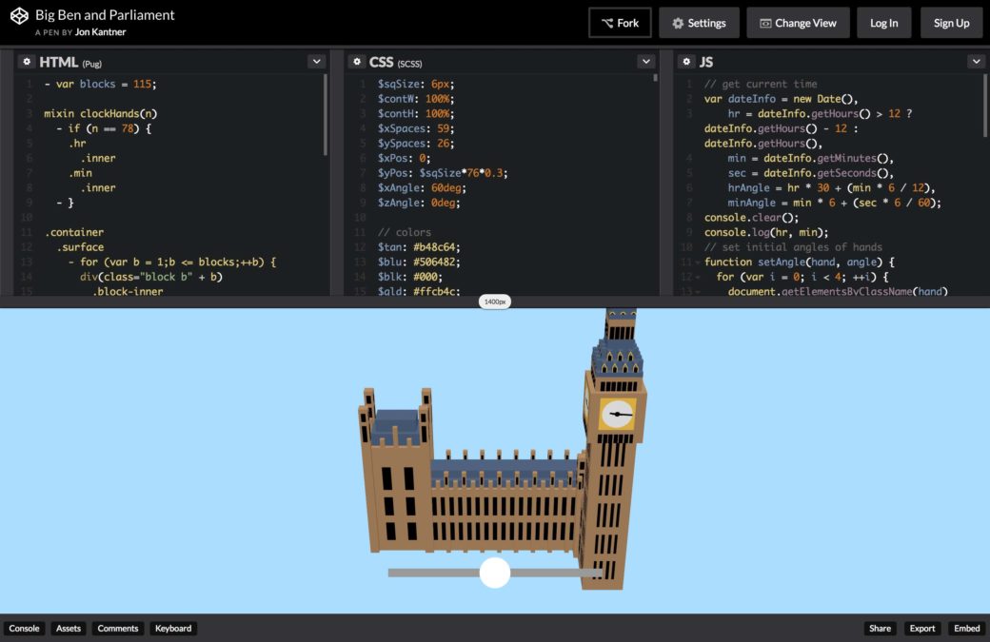Show Keyboard shortcuts
Image resolution: width=990 pixels, height=642 pixels.
[173, 629]
